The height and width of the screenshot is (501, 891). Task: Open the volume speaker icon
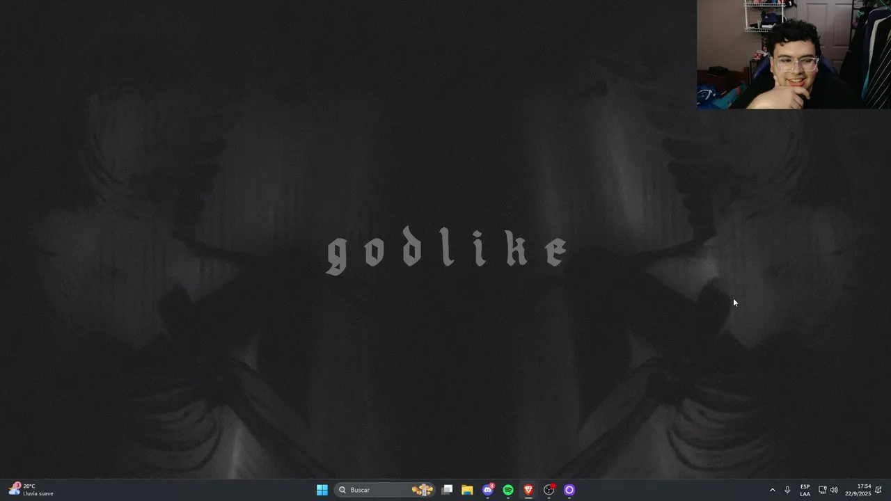(x=834, y=490)
